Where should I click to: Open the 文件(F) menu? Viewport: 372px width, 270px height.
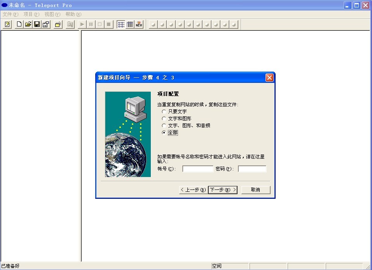10,14
